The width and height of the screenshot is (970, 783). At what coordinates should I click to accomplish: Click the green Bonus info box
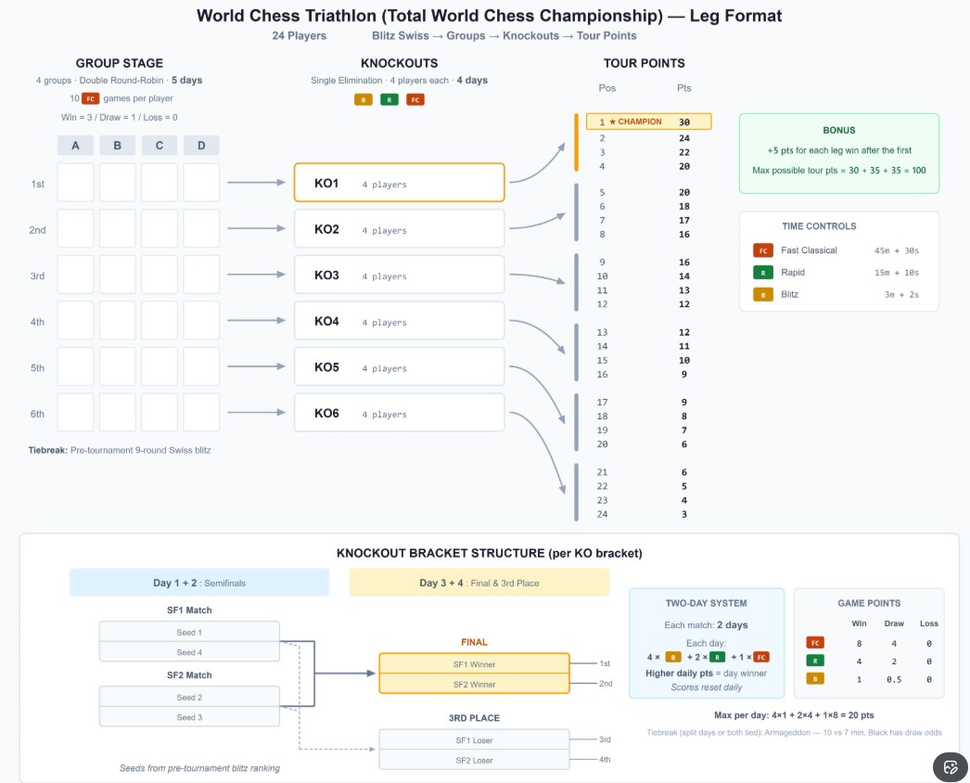(838, 153)
